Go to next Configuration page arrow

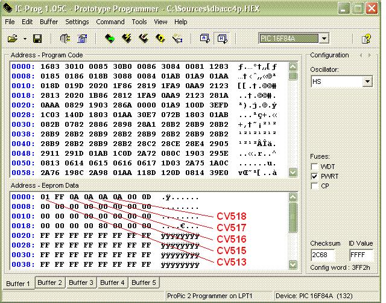[370, 55]
